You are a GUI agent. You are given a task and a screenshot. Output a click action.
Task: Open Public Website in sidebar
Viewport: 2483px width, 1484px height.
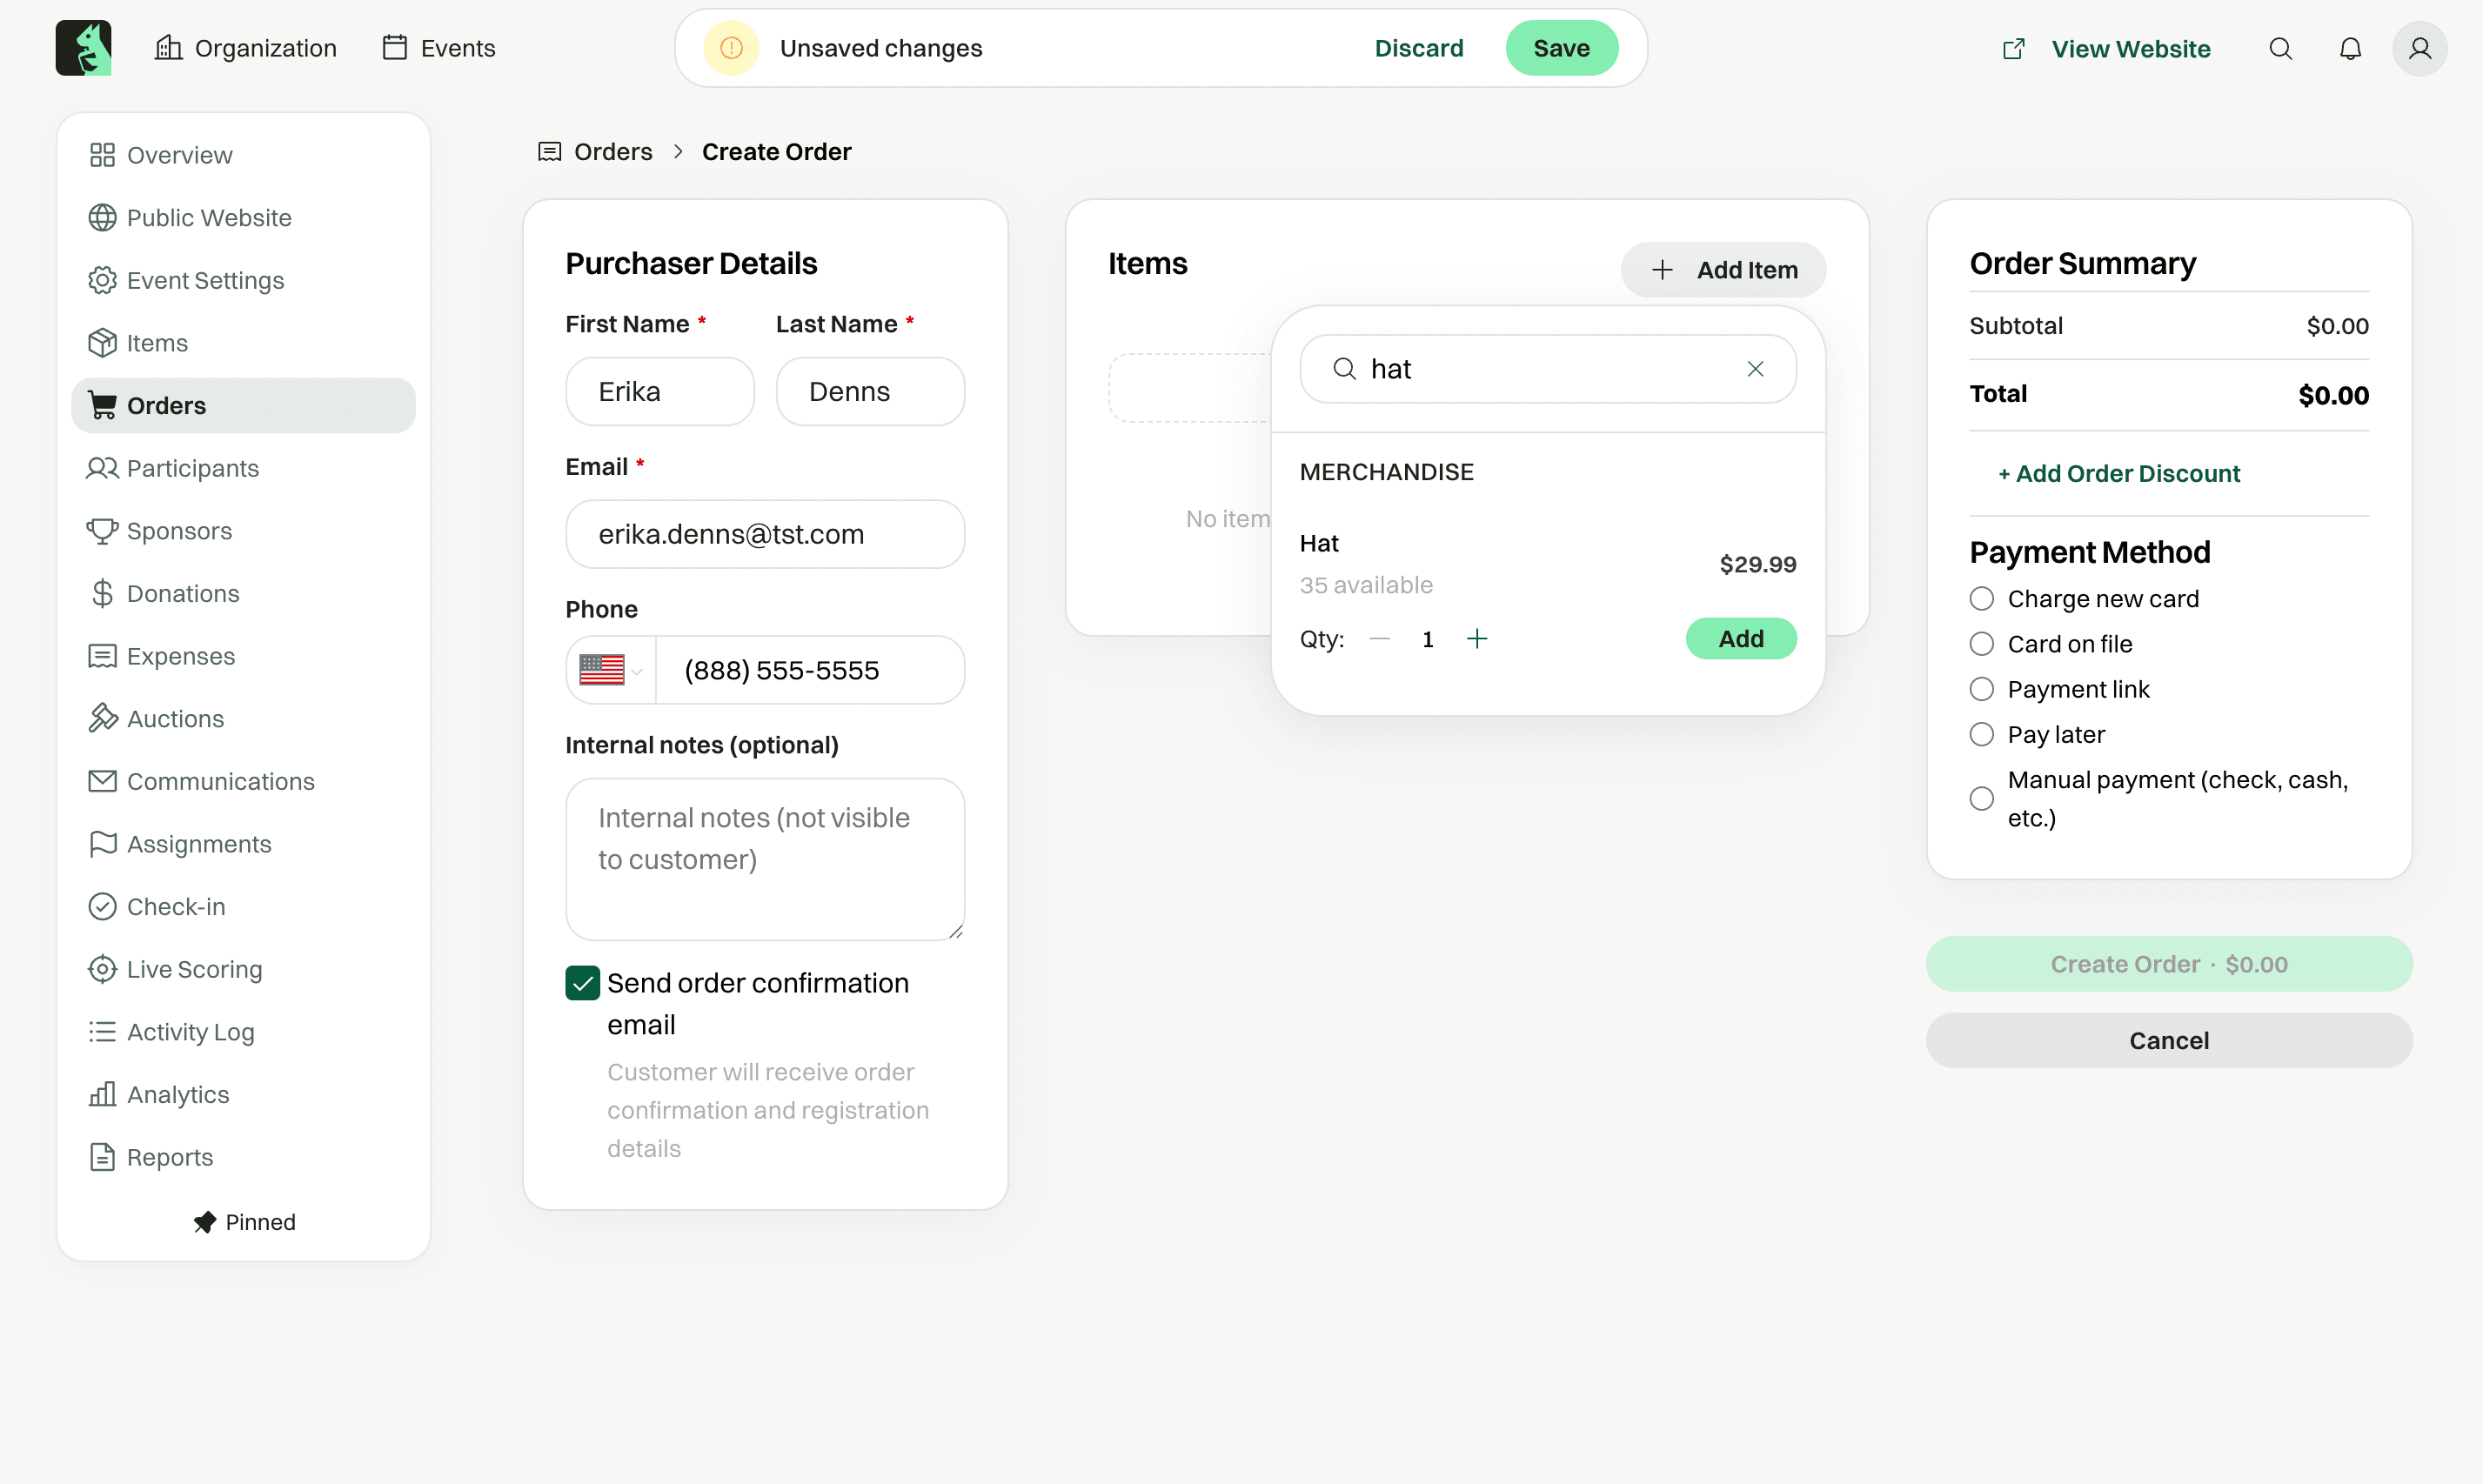coord(243,218)
